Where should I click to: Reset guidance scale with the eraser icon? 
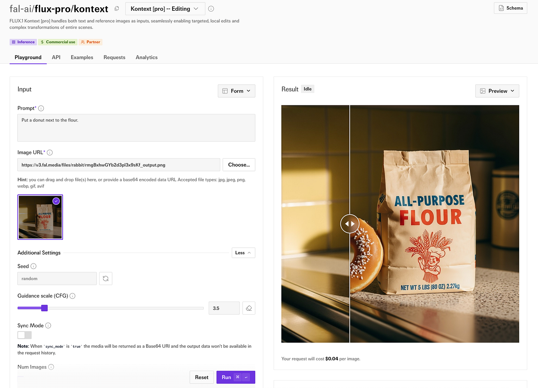tap(249, 308)
